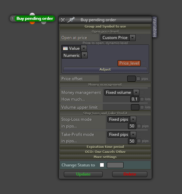Click the Stop-Loss mode label
The height and width of the screenshot is (194, 182).
click(x=77, y=119)
